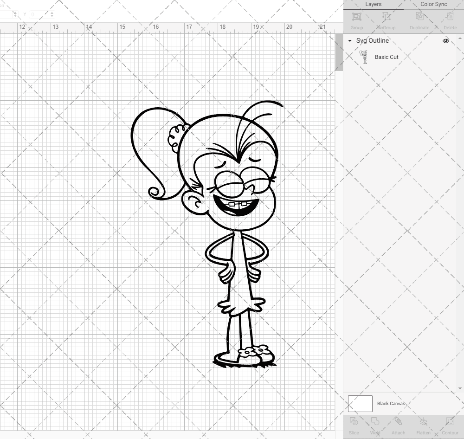Image resolution: width=464 pixels, height=439 pixels.
Task: Switch to the Layers tab
Action: pyautogui.click(x=374, y=4)
